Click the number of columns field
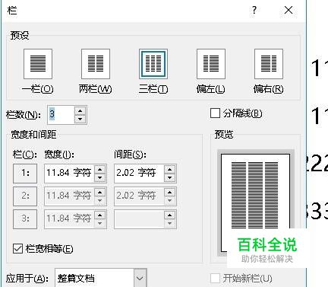This screenshot has height=287, width=328. click(61, 115)
